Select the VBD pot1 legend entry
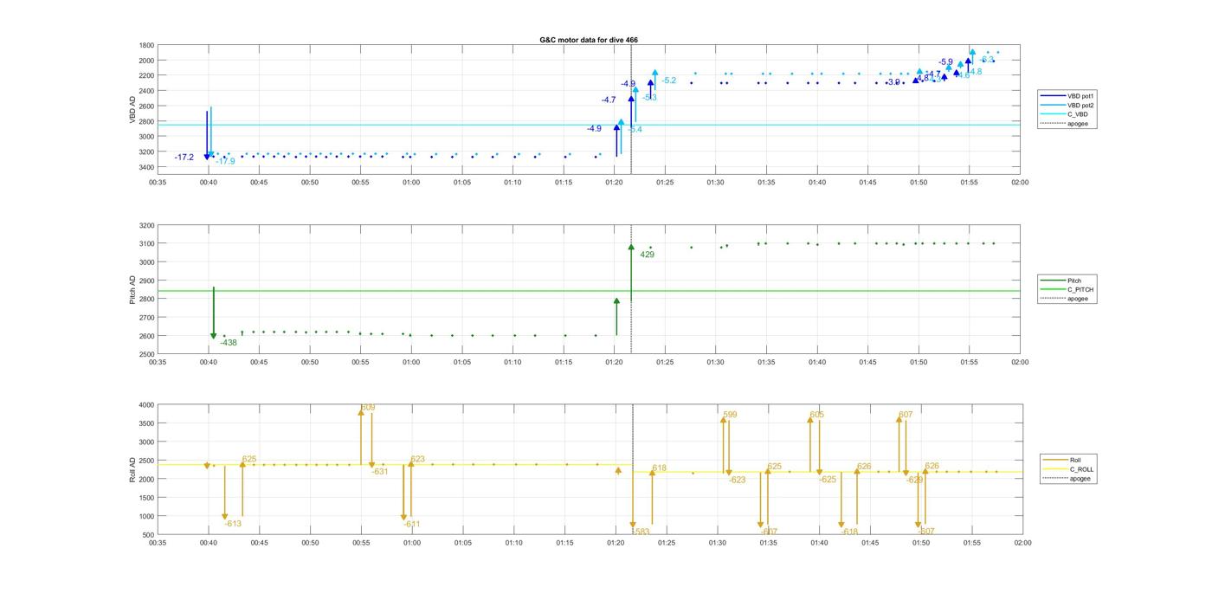The image size is (1212, 600). (1068, 96)
